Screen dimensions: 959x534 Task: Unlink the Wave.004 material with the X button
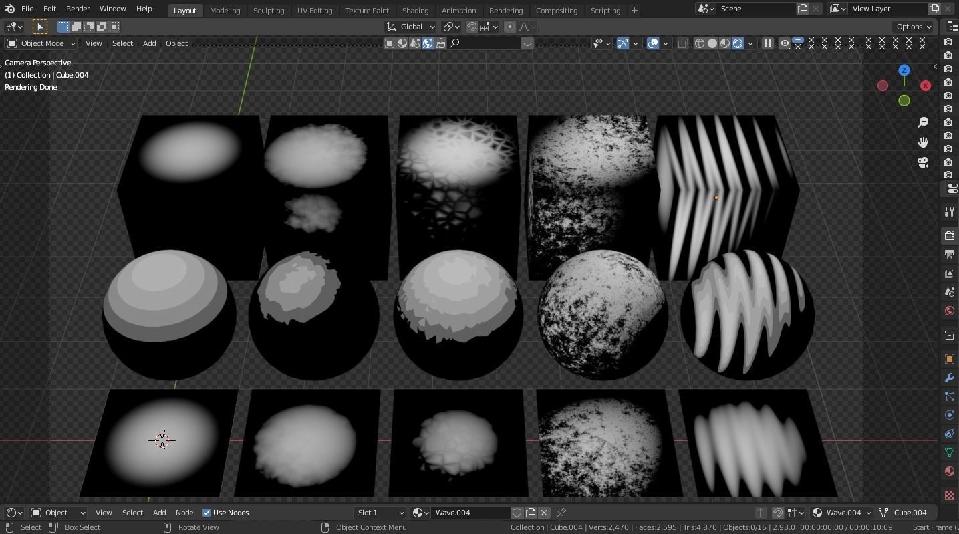pos(544,513)
